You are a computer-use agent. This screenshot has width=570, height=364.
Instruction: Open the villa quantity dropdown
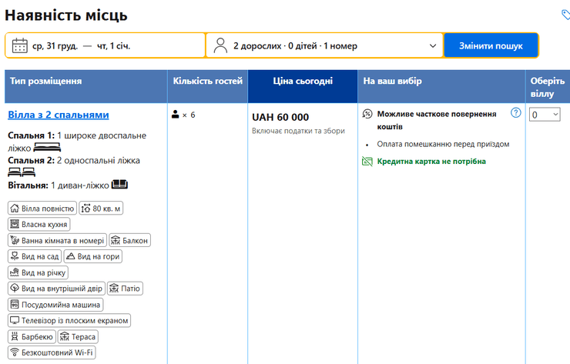coord(545,115)
